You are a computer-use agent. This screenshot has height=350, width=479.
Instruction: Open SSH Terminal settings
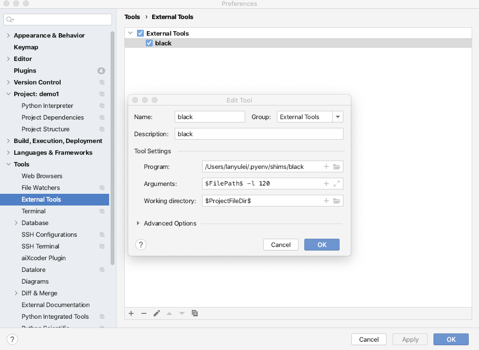[40, 247]
